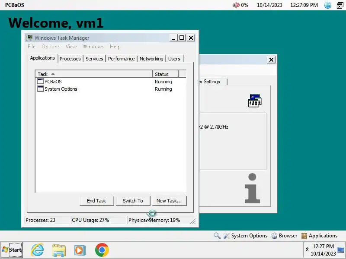
Task: Switch to the Performance tab
Action: click(x=121, y=59)
